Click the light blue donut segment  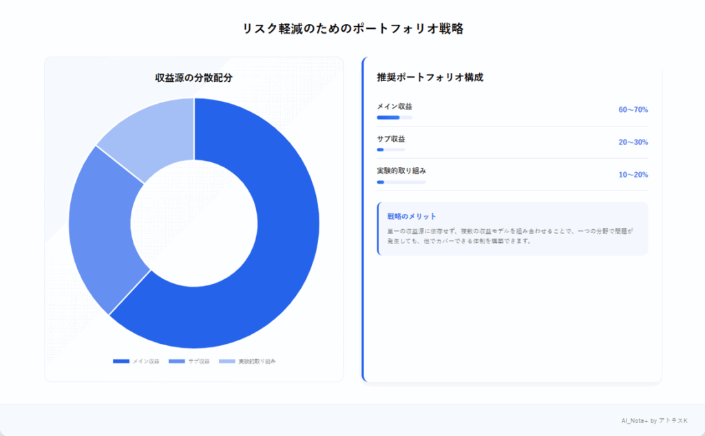[153, 135]
